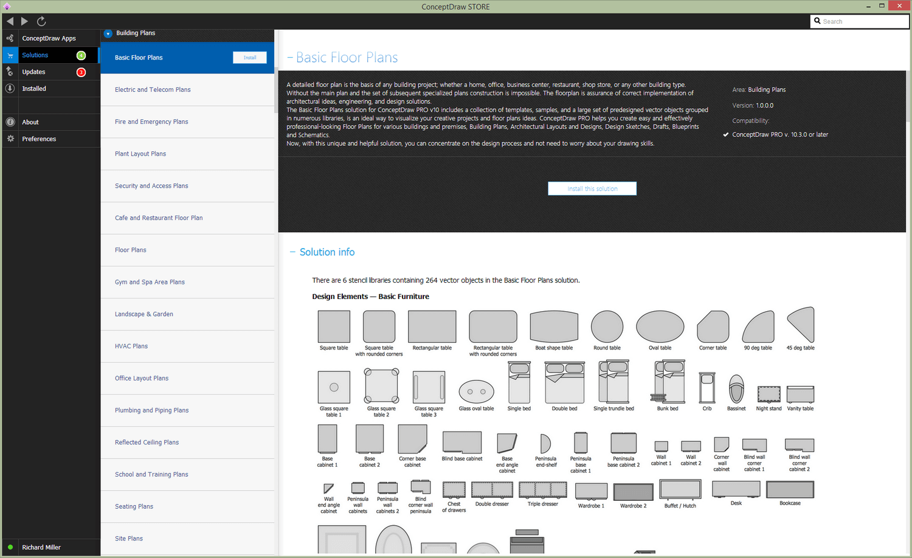Open Office Layout Plans solution
Screen dimensions: 912x558
(187, 379)
